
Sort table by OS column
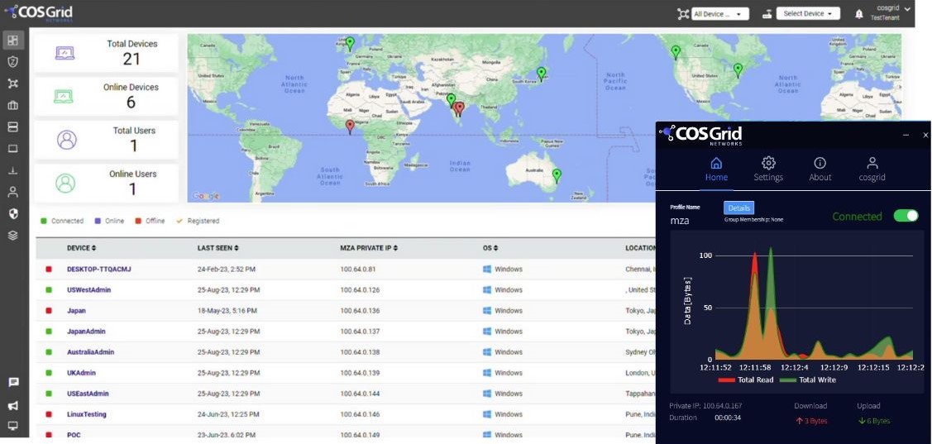coord(490,248)
